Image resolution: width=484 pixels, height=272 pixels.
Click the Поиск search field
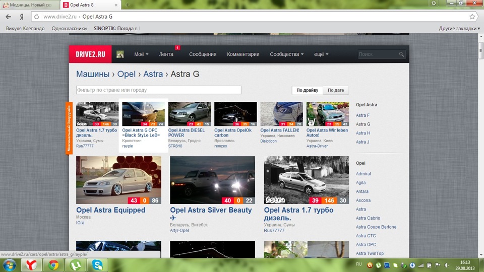(378, 54)
